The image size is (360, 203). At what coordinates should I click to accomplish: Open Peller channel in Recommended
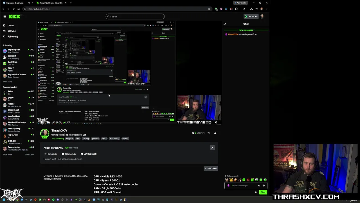tap(18, 92)
